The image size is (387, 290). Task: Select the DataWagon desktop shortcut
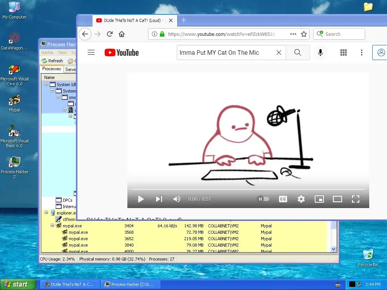click(x=14, y=41)
